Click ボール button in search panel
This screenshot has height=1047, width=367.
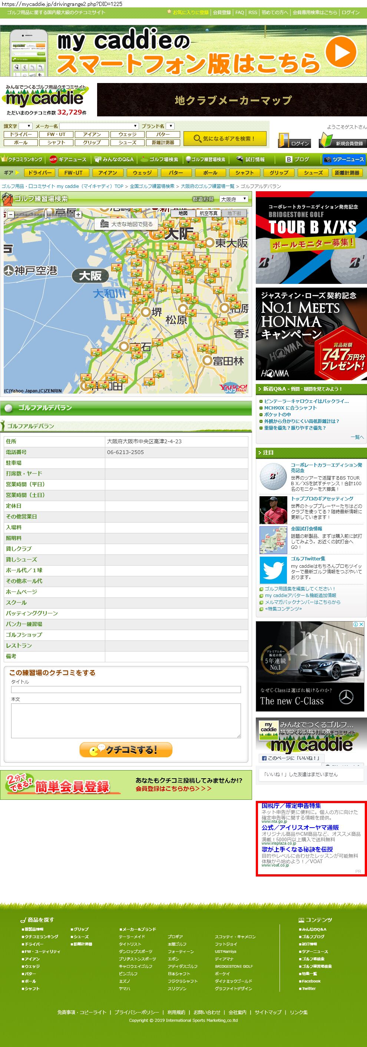21,143
